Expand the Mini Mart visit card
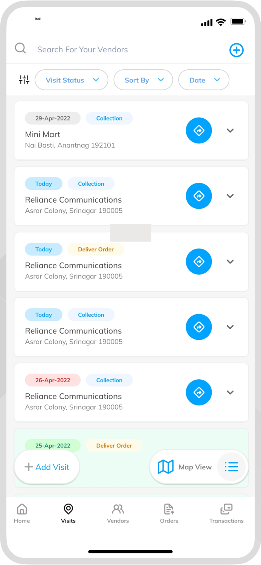The width and height of the screenshot is (261, 565). click(x=230, y=130)
